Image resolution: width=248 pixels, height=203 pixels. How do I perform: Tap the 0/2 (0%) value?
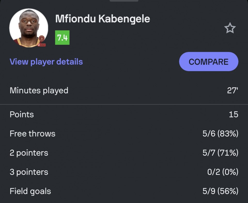coord(223,172)
